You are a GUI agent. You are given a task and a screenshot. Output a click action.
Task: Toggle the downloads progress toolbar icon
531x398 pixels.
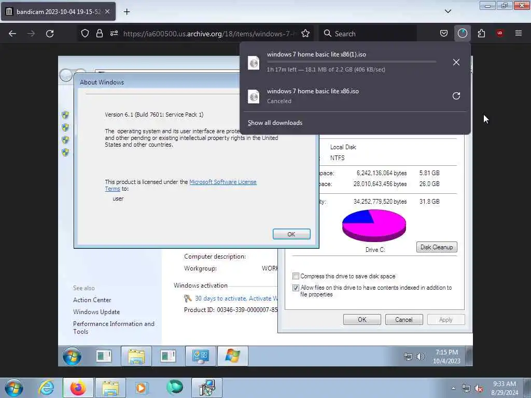click(x=462, y=33)
